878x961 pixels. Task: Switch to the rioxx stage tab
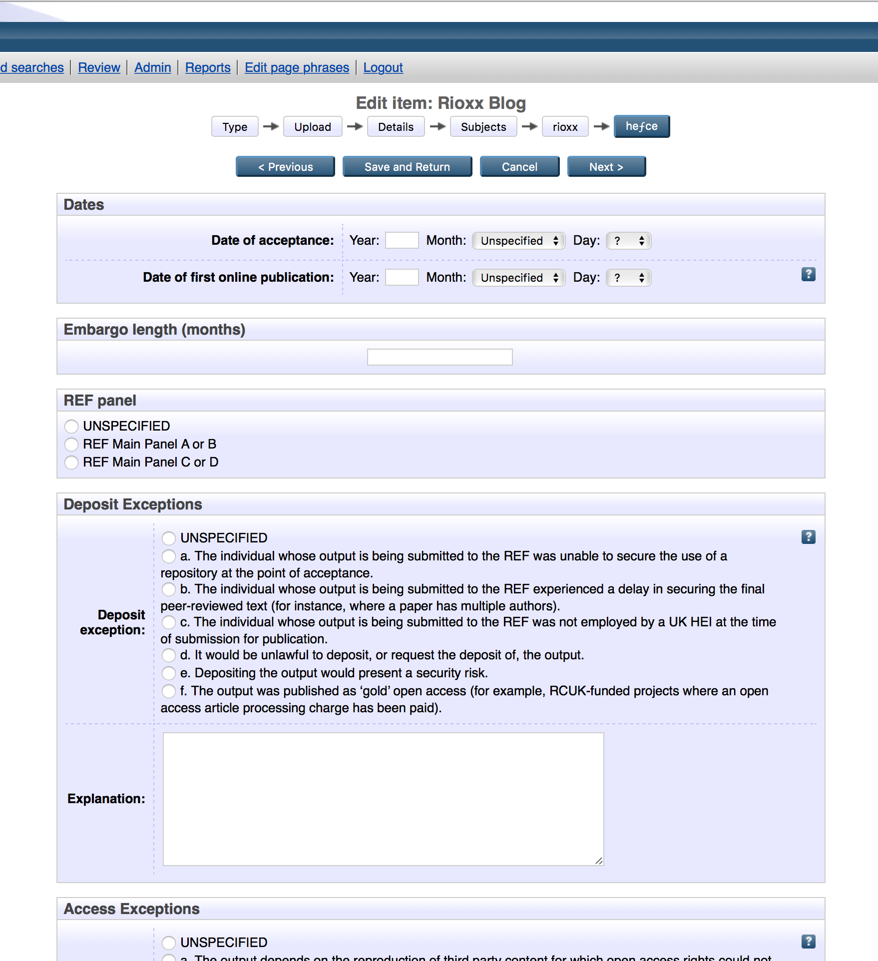tap(565, 127)
